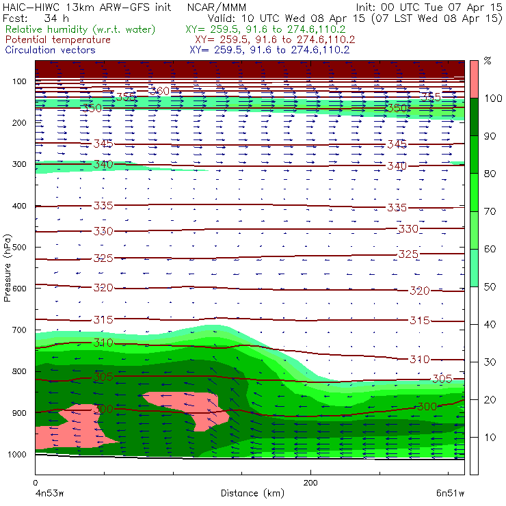Click the '900' pressure axis label
Image resolution: width=506 pixels, height=506 pixels.
pos(19,413)
